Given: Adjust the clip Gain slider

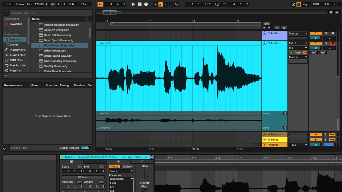Looking at the screenshot, I should pos(145,175).
